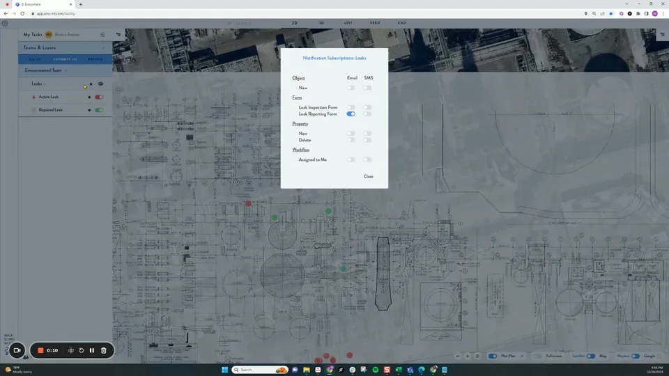Click favorite star for Repaired Leak
669x376 pixels.
90,110
